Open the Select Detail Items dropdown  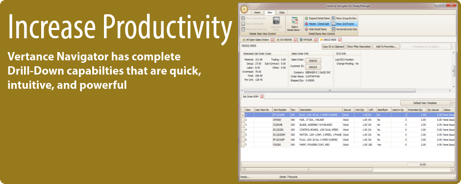294,24
